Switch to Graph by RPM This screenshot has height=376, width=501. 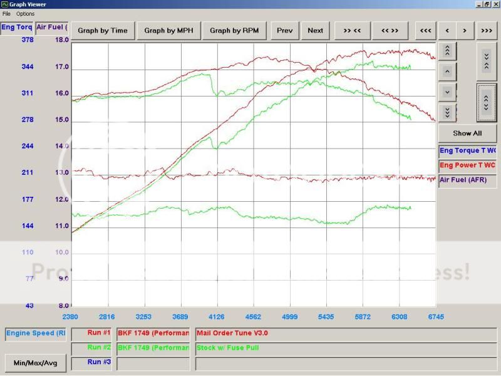tap(237, 30)
